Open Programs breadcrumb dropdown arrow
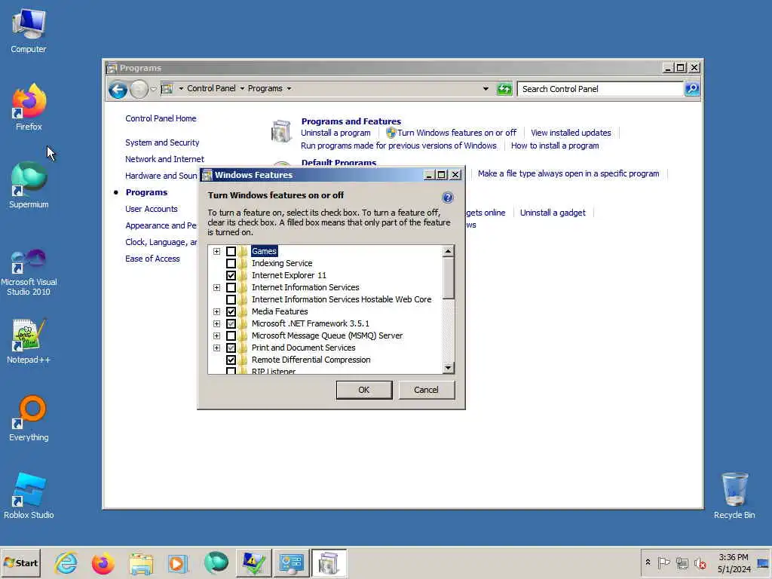The image size is (772, 579). 289,89
